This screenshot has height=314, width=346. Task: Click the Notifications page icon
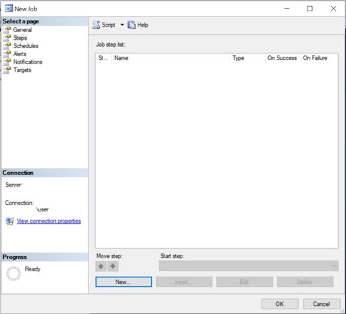pos(7,62)
